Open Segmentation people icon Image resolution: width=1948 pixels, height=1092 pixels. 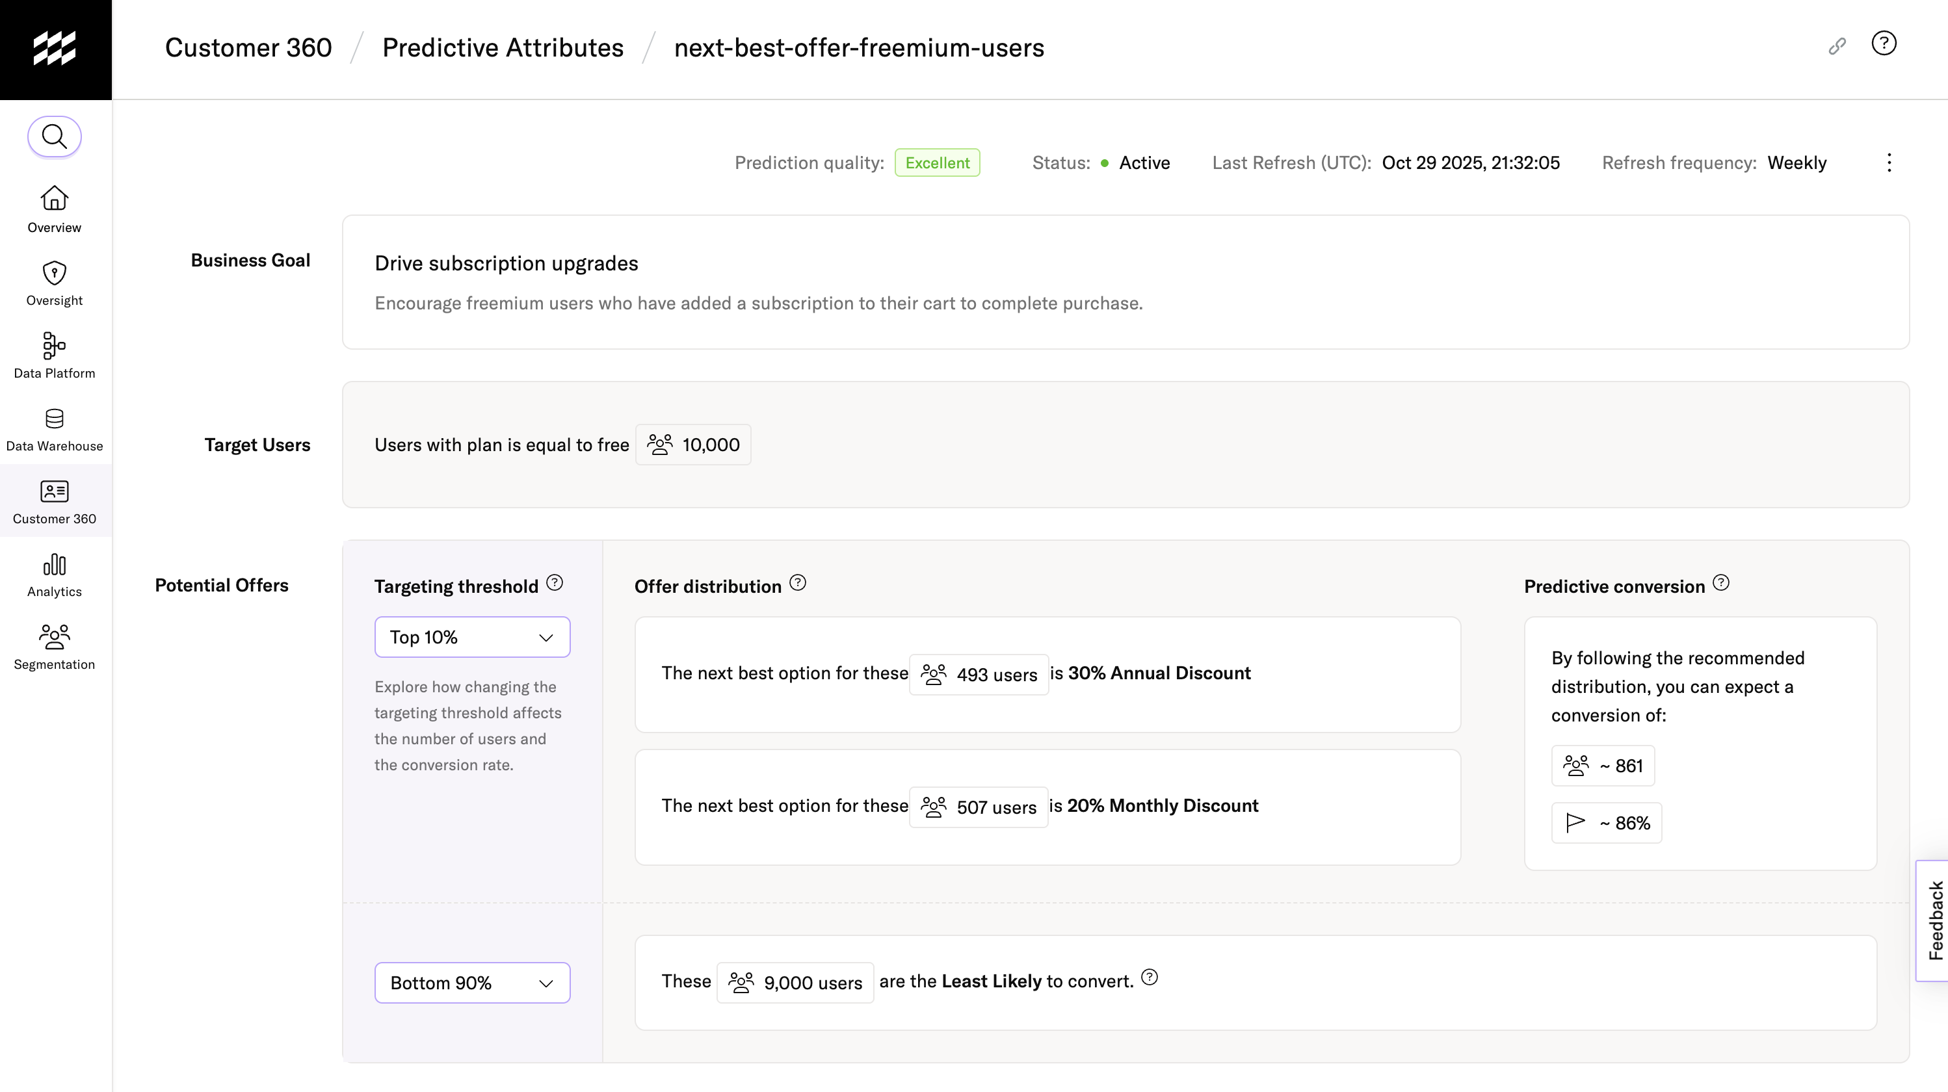pos(55,638)
